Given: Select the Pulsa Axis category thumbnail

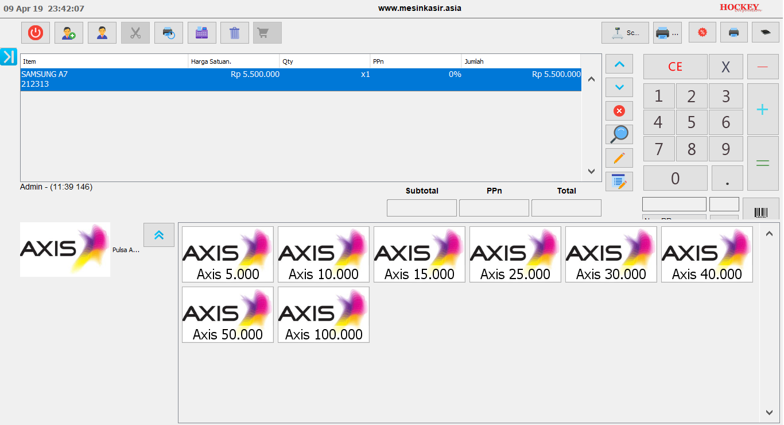Looking at the screenshot, I should pos(65,250).
